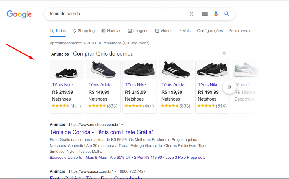Viewport: 289px width, 179px height.
Task: Select the R$ 149,99 Adidas shoe thumbnail
Action: 103,70
